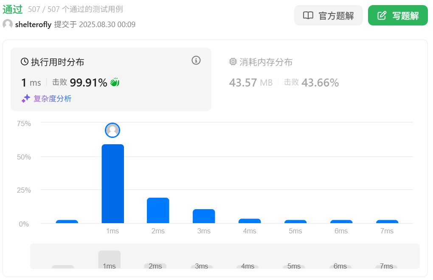Screen dimensions: 433x280
Task: Select 7ms segment in the range overview strip
Action: click(386, 267)
